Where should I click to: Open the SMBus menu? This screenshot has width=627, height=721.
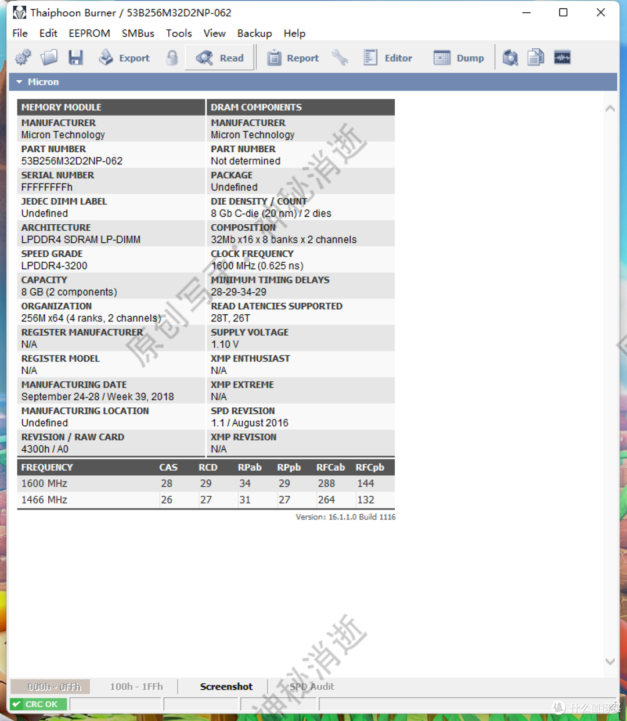[x=138, y=33]
